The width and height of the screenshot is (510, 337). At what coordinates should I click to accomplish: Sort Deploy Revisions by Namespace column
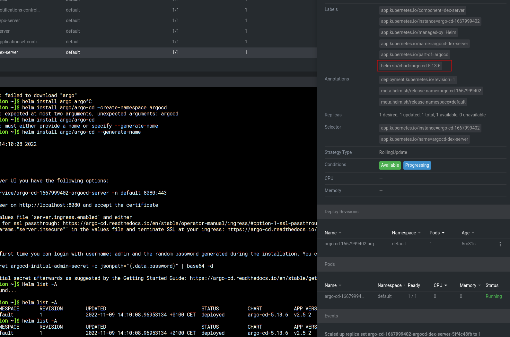click(406, 233)
